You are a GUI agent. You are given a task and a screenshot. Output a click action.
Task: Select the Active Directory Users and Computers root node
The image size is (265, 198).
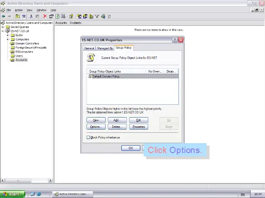coord(29,23)
